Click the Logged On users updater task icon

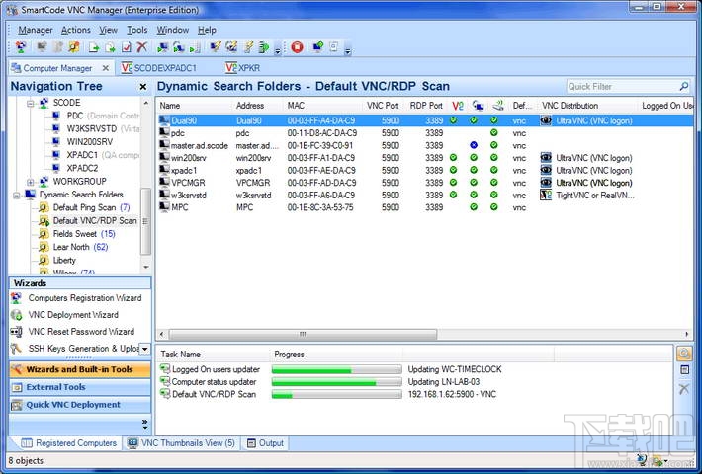pyautogui.click(x=165, y=369)
